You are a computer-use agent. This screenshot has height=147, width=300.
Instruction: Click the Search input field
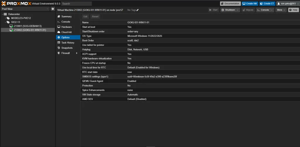(76, 4)
